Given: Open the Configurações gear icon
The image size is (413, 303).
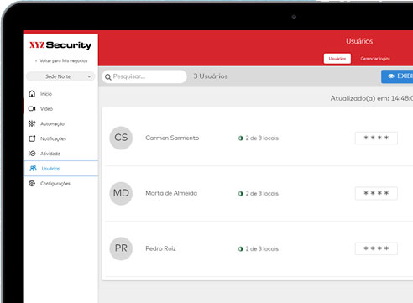Looking at the screenshot, I should pos(32,183).
